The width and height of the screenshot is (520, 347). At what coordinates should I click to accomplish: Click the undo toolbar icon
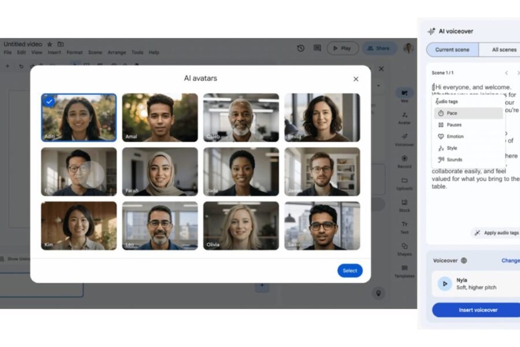pyautogui.click(x=21, y=67)
